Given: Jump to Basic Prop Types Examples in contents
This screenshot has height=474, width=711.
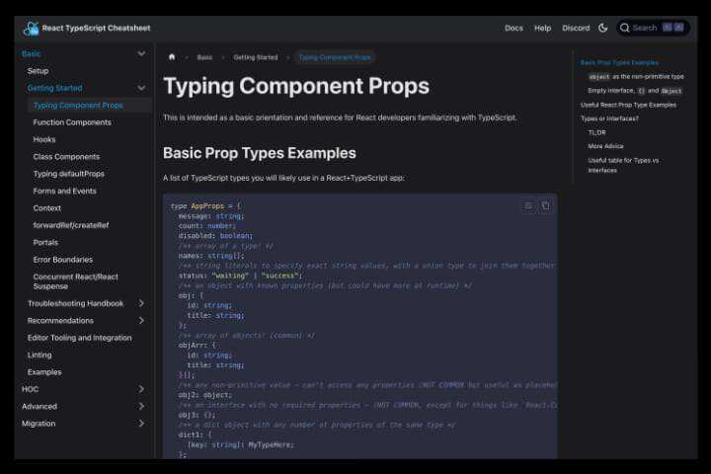Looking at the screenshot, I should point(619,62).
